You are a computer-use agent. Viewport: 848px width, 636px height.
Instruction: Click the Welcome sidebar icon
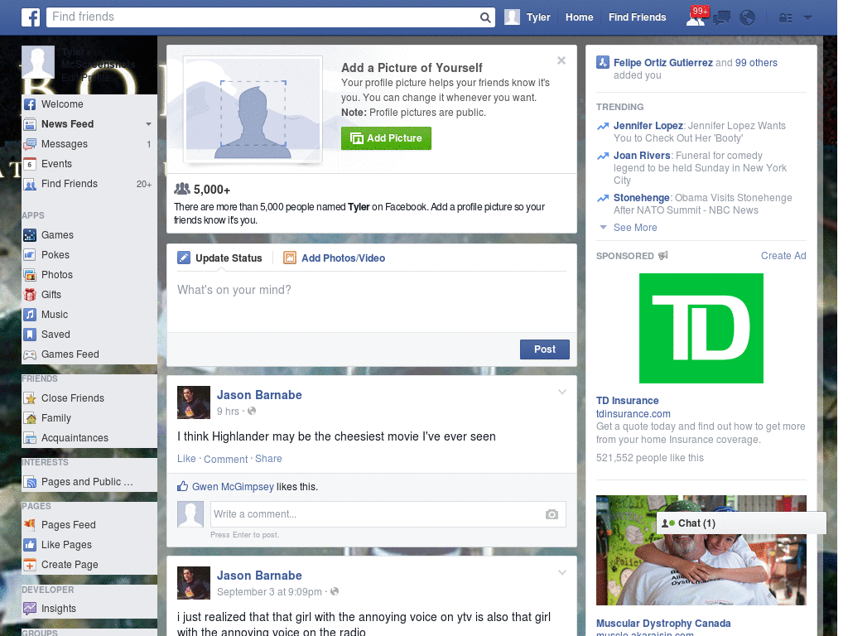pos(30,104)
